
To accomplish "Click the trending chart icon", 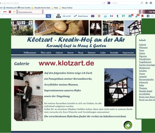I will [75, 16].
